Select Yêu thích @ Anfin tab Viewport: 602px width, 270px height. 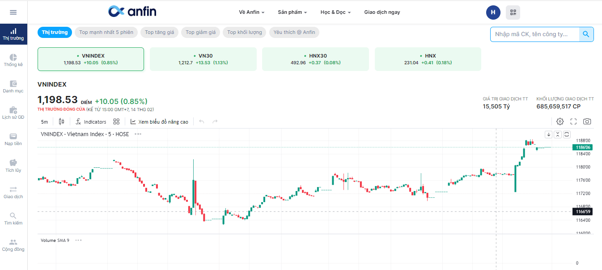tap(294, 32)
